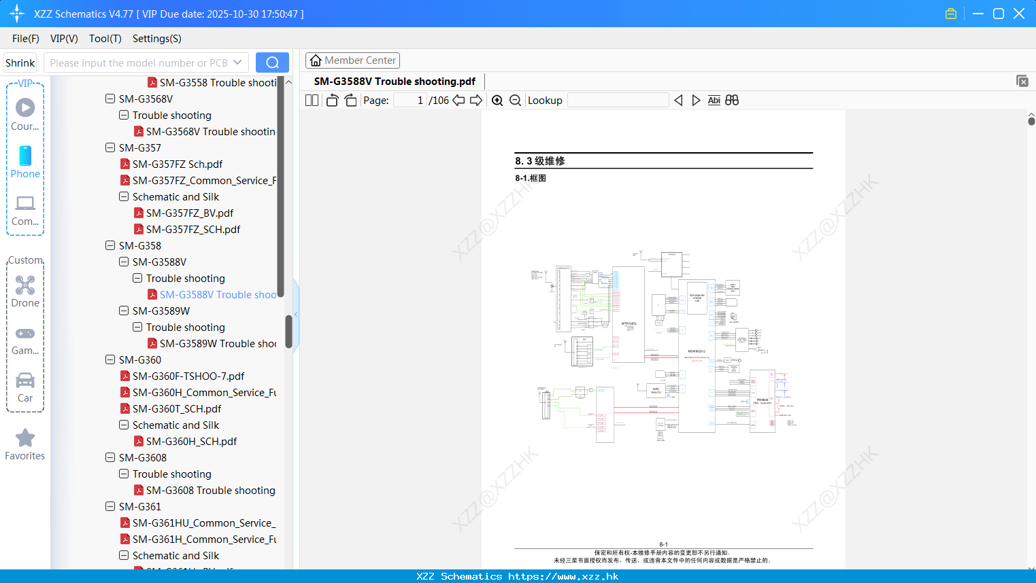Click the yellow toolbox icon in title bar
The image size is (1036, 583).
[951, 14]
